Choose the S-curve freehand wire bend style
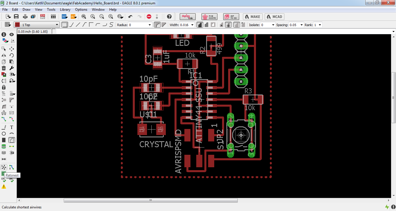The width and height of the screenshot is (396, 211). click(111, 25)
